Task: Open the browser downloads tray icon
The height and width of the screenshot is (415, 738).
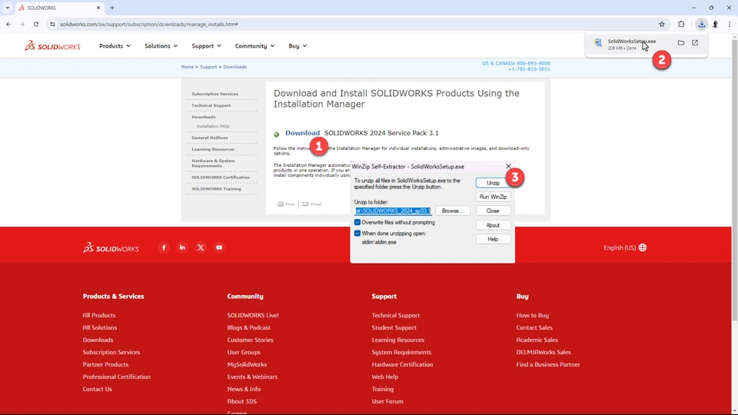Action: point(701,24)
